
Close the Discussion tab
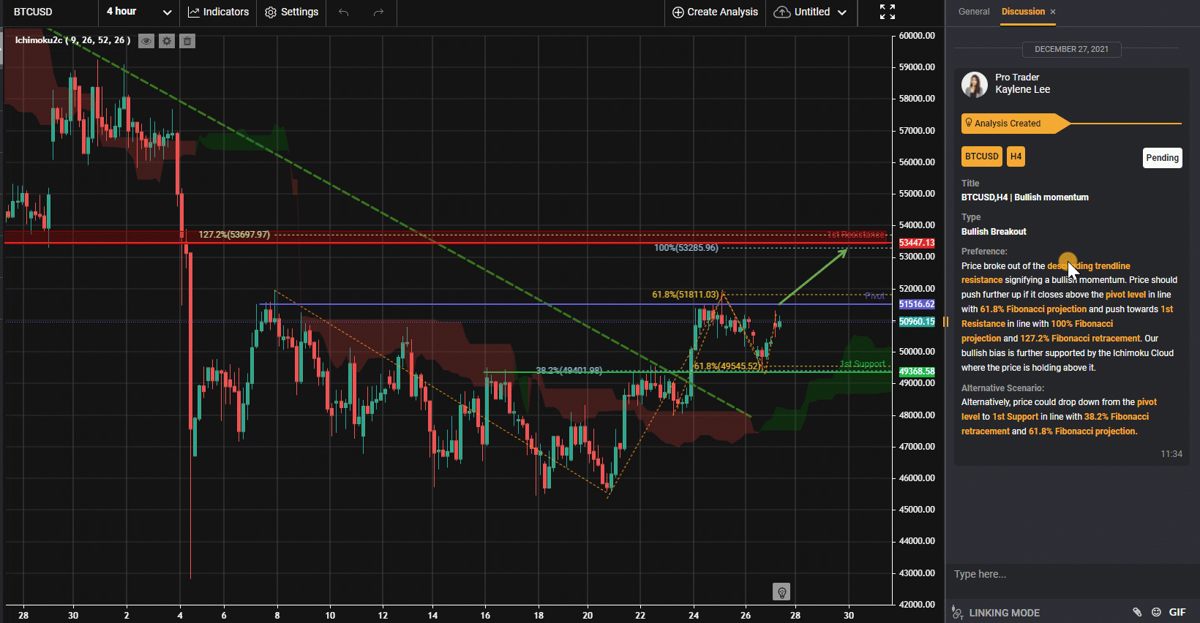[x=1053, y=12]
